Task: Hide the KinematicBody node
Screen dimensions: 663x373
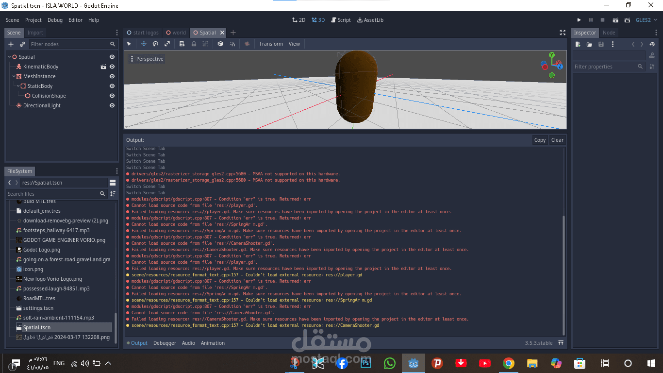Action: click(x=112, y=67)
